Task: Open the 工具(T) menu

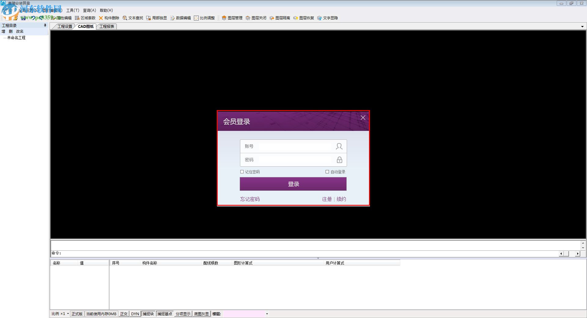Action: (73, 10)
